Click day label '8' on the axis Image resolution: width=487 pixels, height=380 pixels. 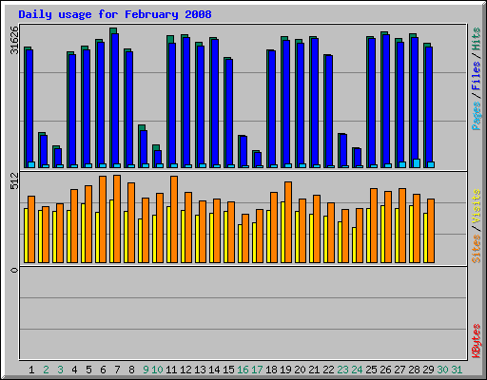131,370
